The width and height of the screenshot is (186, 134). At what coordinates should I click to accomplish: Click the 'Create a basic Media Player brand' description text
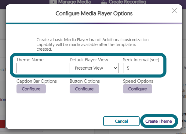coord(93,45)
